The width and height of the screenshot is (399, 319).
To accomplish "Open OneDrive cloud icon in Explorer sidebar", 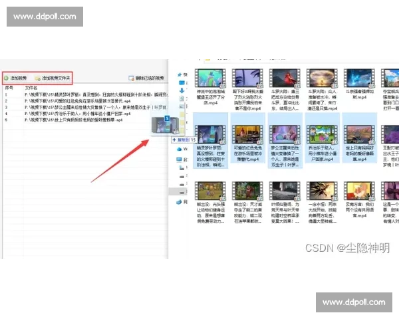I will [180, 149].
